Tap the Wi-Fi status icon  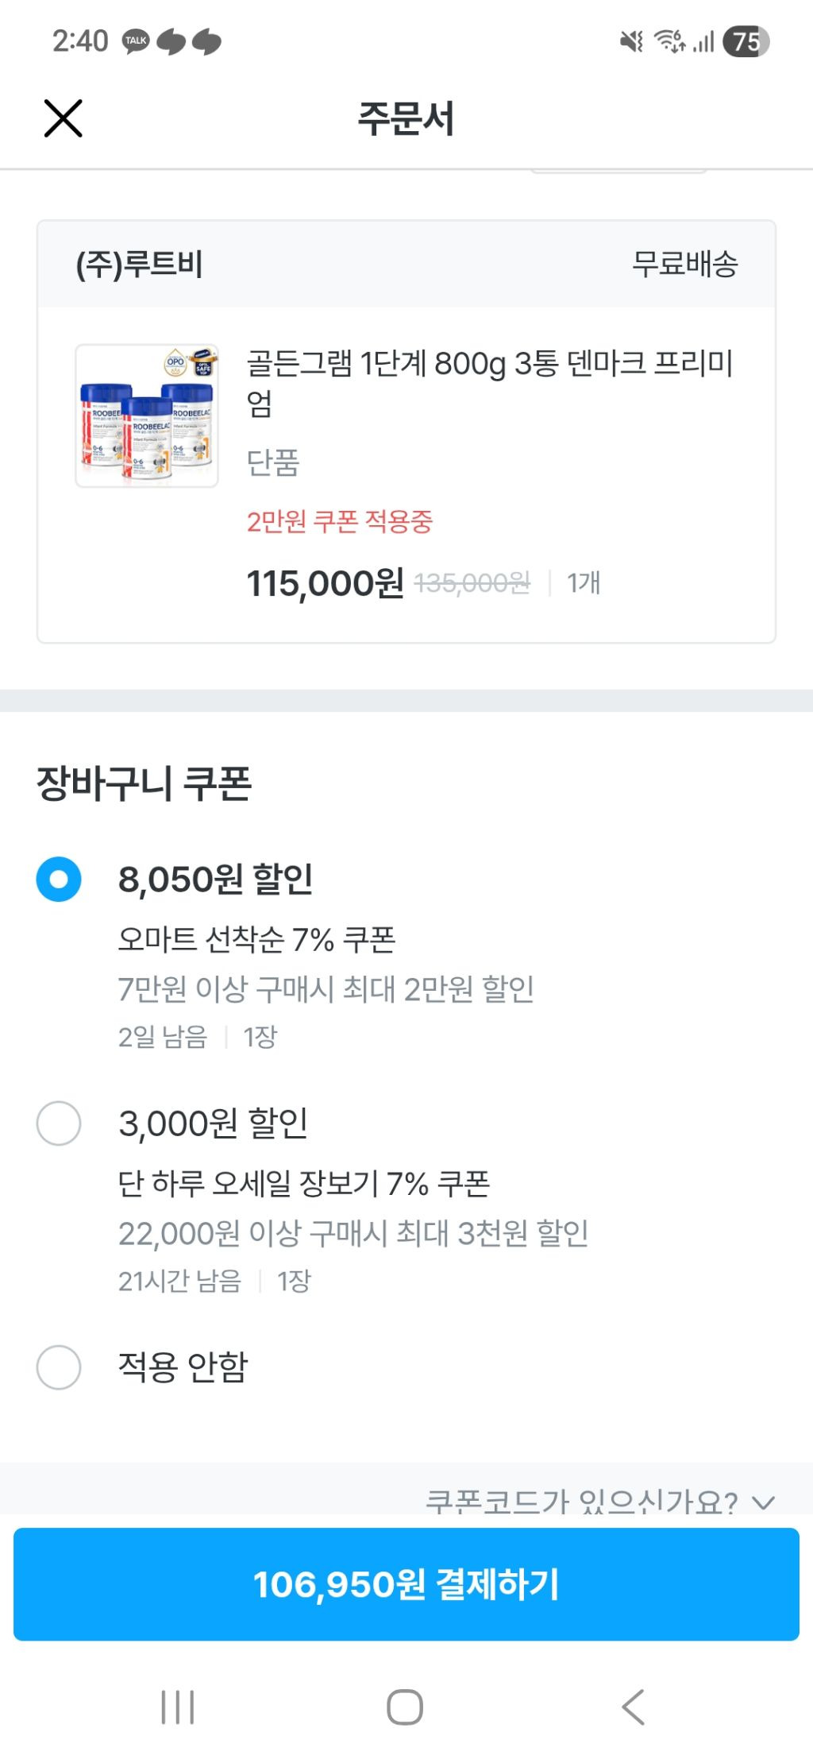[669, 41]
